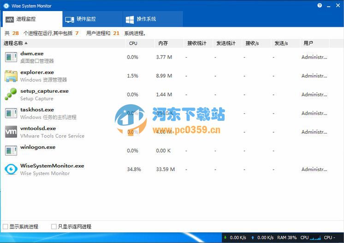Sort by 发送/s column header
The height and width of the screenshot is (243, 344).
(285, 43)
